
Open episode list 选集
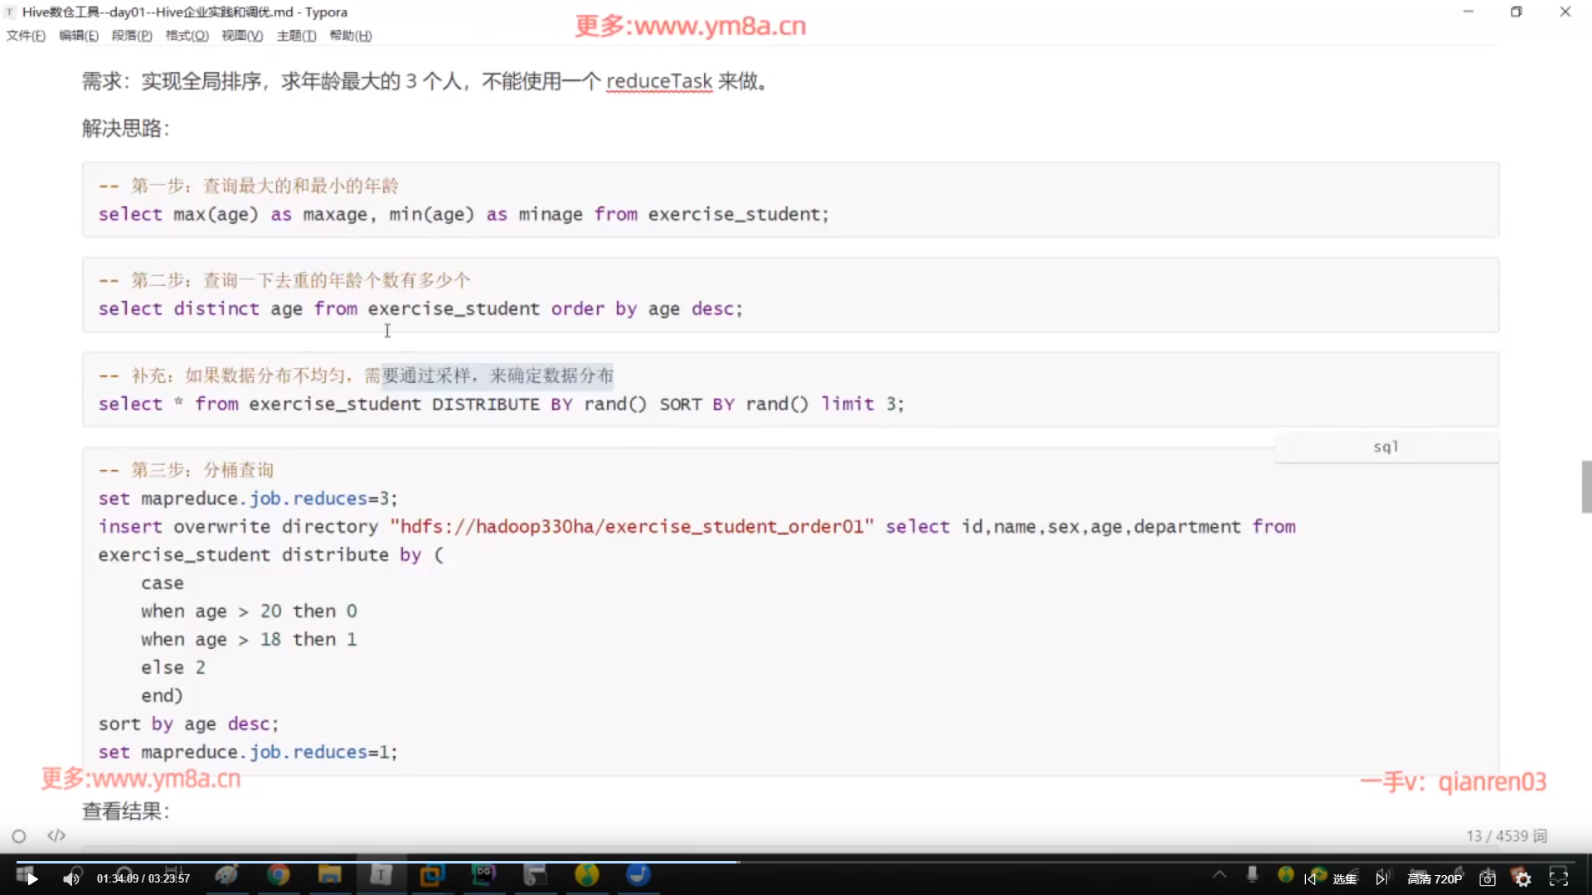(1345, 878)
